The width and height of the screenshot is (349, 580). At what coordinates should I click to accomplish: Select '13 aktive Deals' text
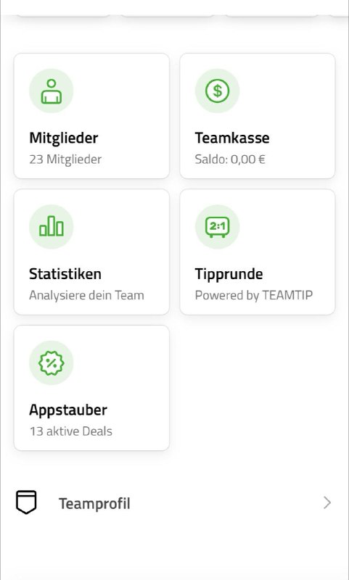pyautogui.click(x=70, y=431)
